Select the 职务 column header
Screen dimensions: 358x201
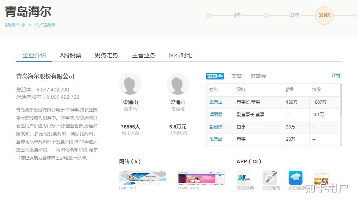pyautogui.click(x=241, y=90)
